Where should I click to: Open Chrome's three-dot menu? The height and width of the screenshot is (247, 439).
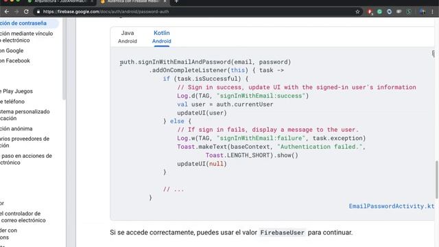[433, 12]
